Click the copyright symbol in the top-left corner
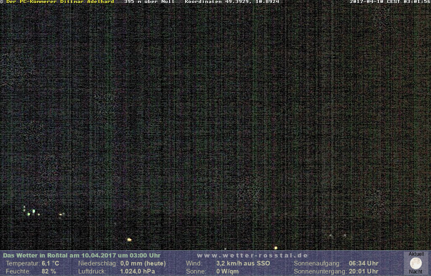Viewport: 431px width, 276px height. [2, 2]
